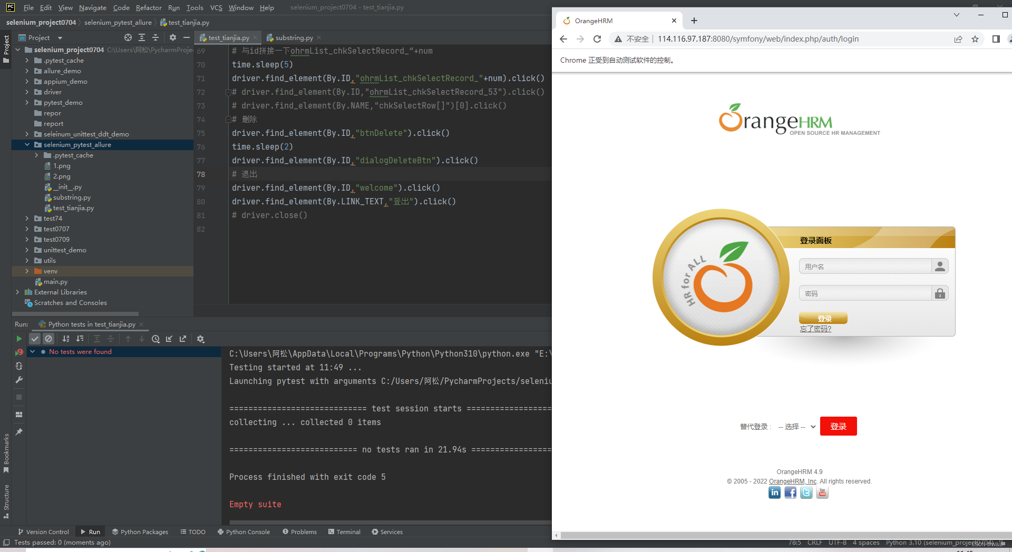The width and height of the screenshot is (1012, 552).
Task: Sort test results by duration
Action: (80, 339)
